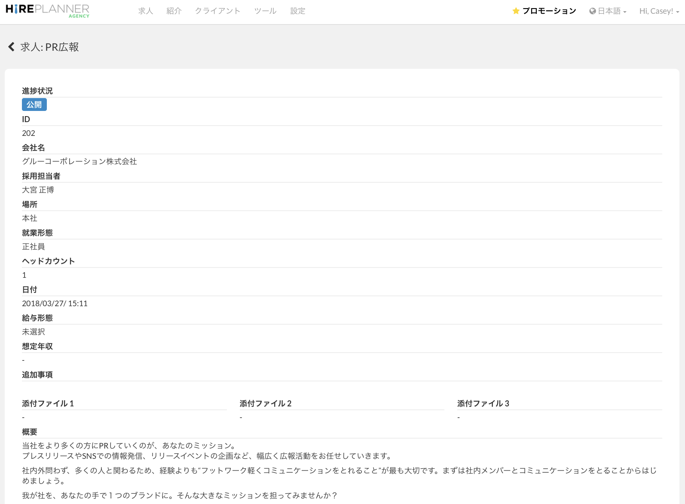Click the page title 求人: PR広報
The height and width of the screenshot is (504, 685).
tap(50, 47)
